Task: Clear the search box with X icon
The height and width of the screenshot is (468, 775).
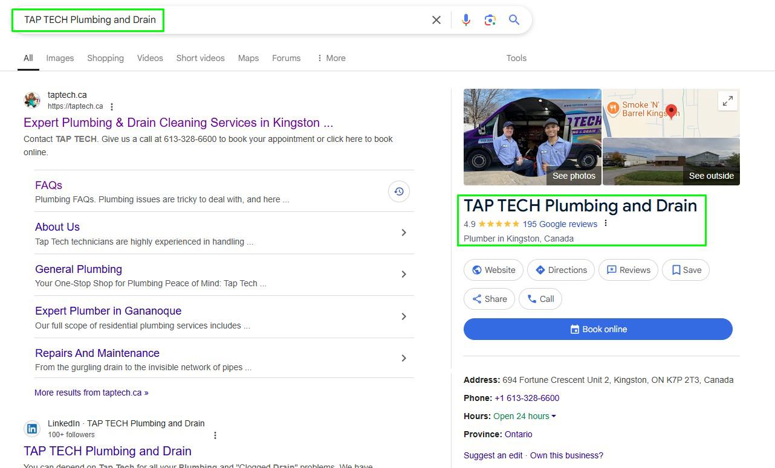Action: coord(436,20)
